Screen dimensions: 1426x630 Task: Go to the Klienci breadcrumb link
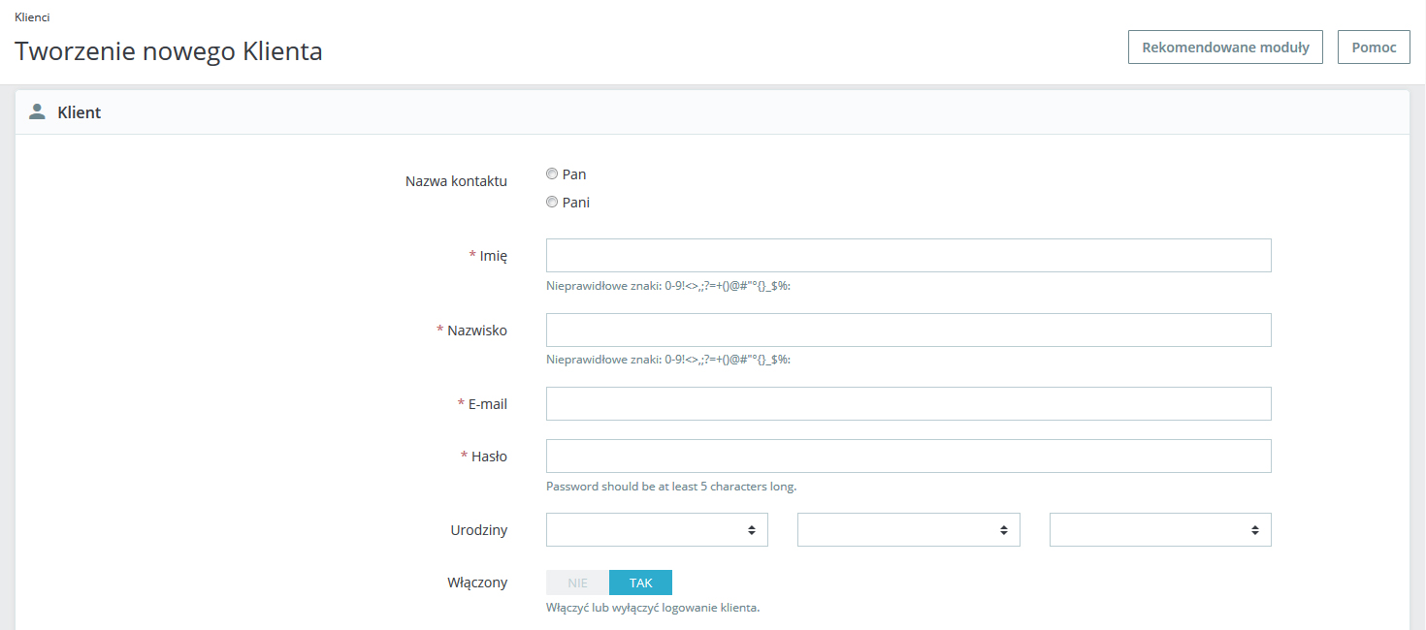coord(33,17)
